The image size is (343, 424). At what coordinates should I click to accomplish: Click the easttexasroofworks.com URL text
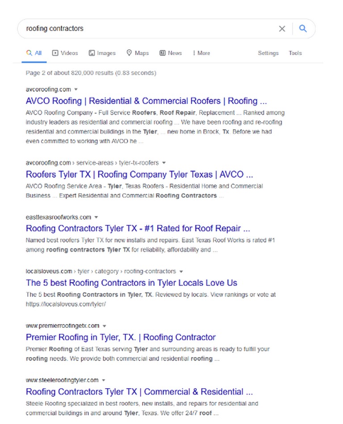pos(59,217)
